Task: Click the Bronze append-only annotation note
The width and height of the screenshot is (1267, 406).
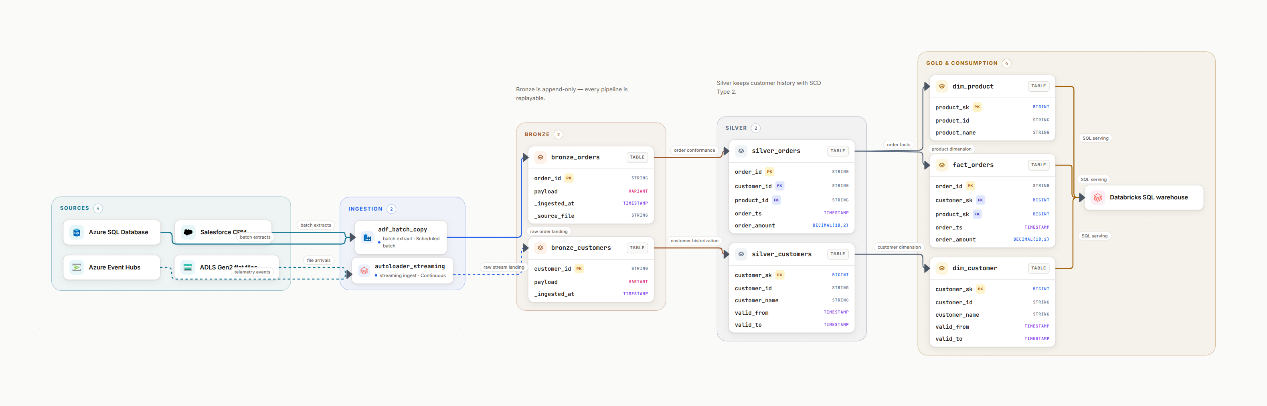Action: point(571,94)
